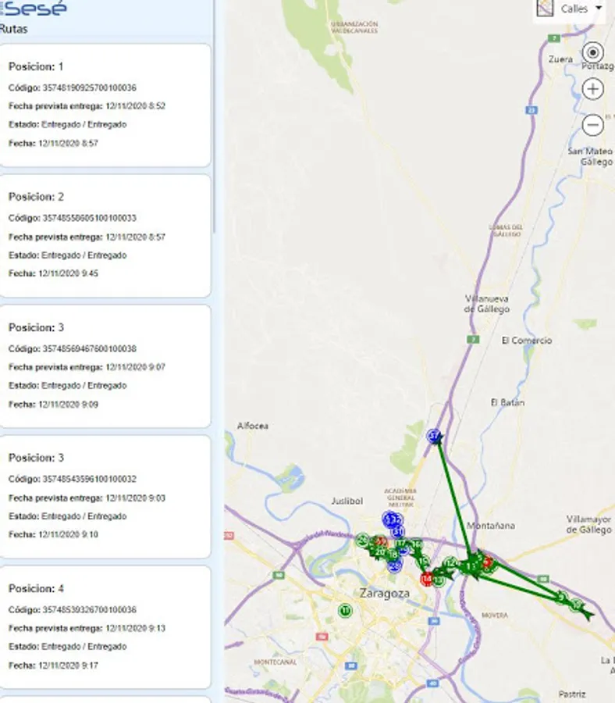
Task: Select green route marker 16
Action: pos(416,544)
